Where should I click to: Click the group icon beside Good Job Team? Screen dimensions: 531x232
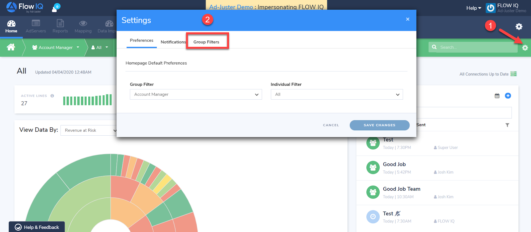pos(373,192)
